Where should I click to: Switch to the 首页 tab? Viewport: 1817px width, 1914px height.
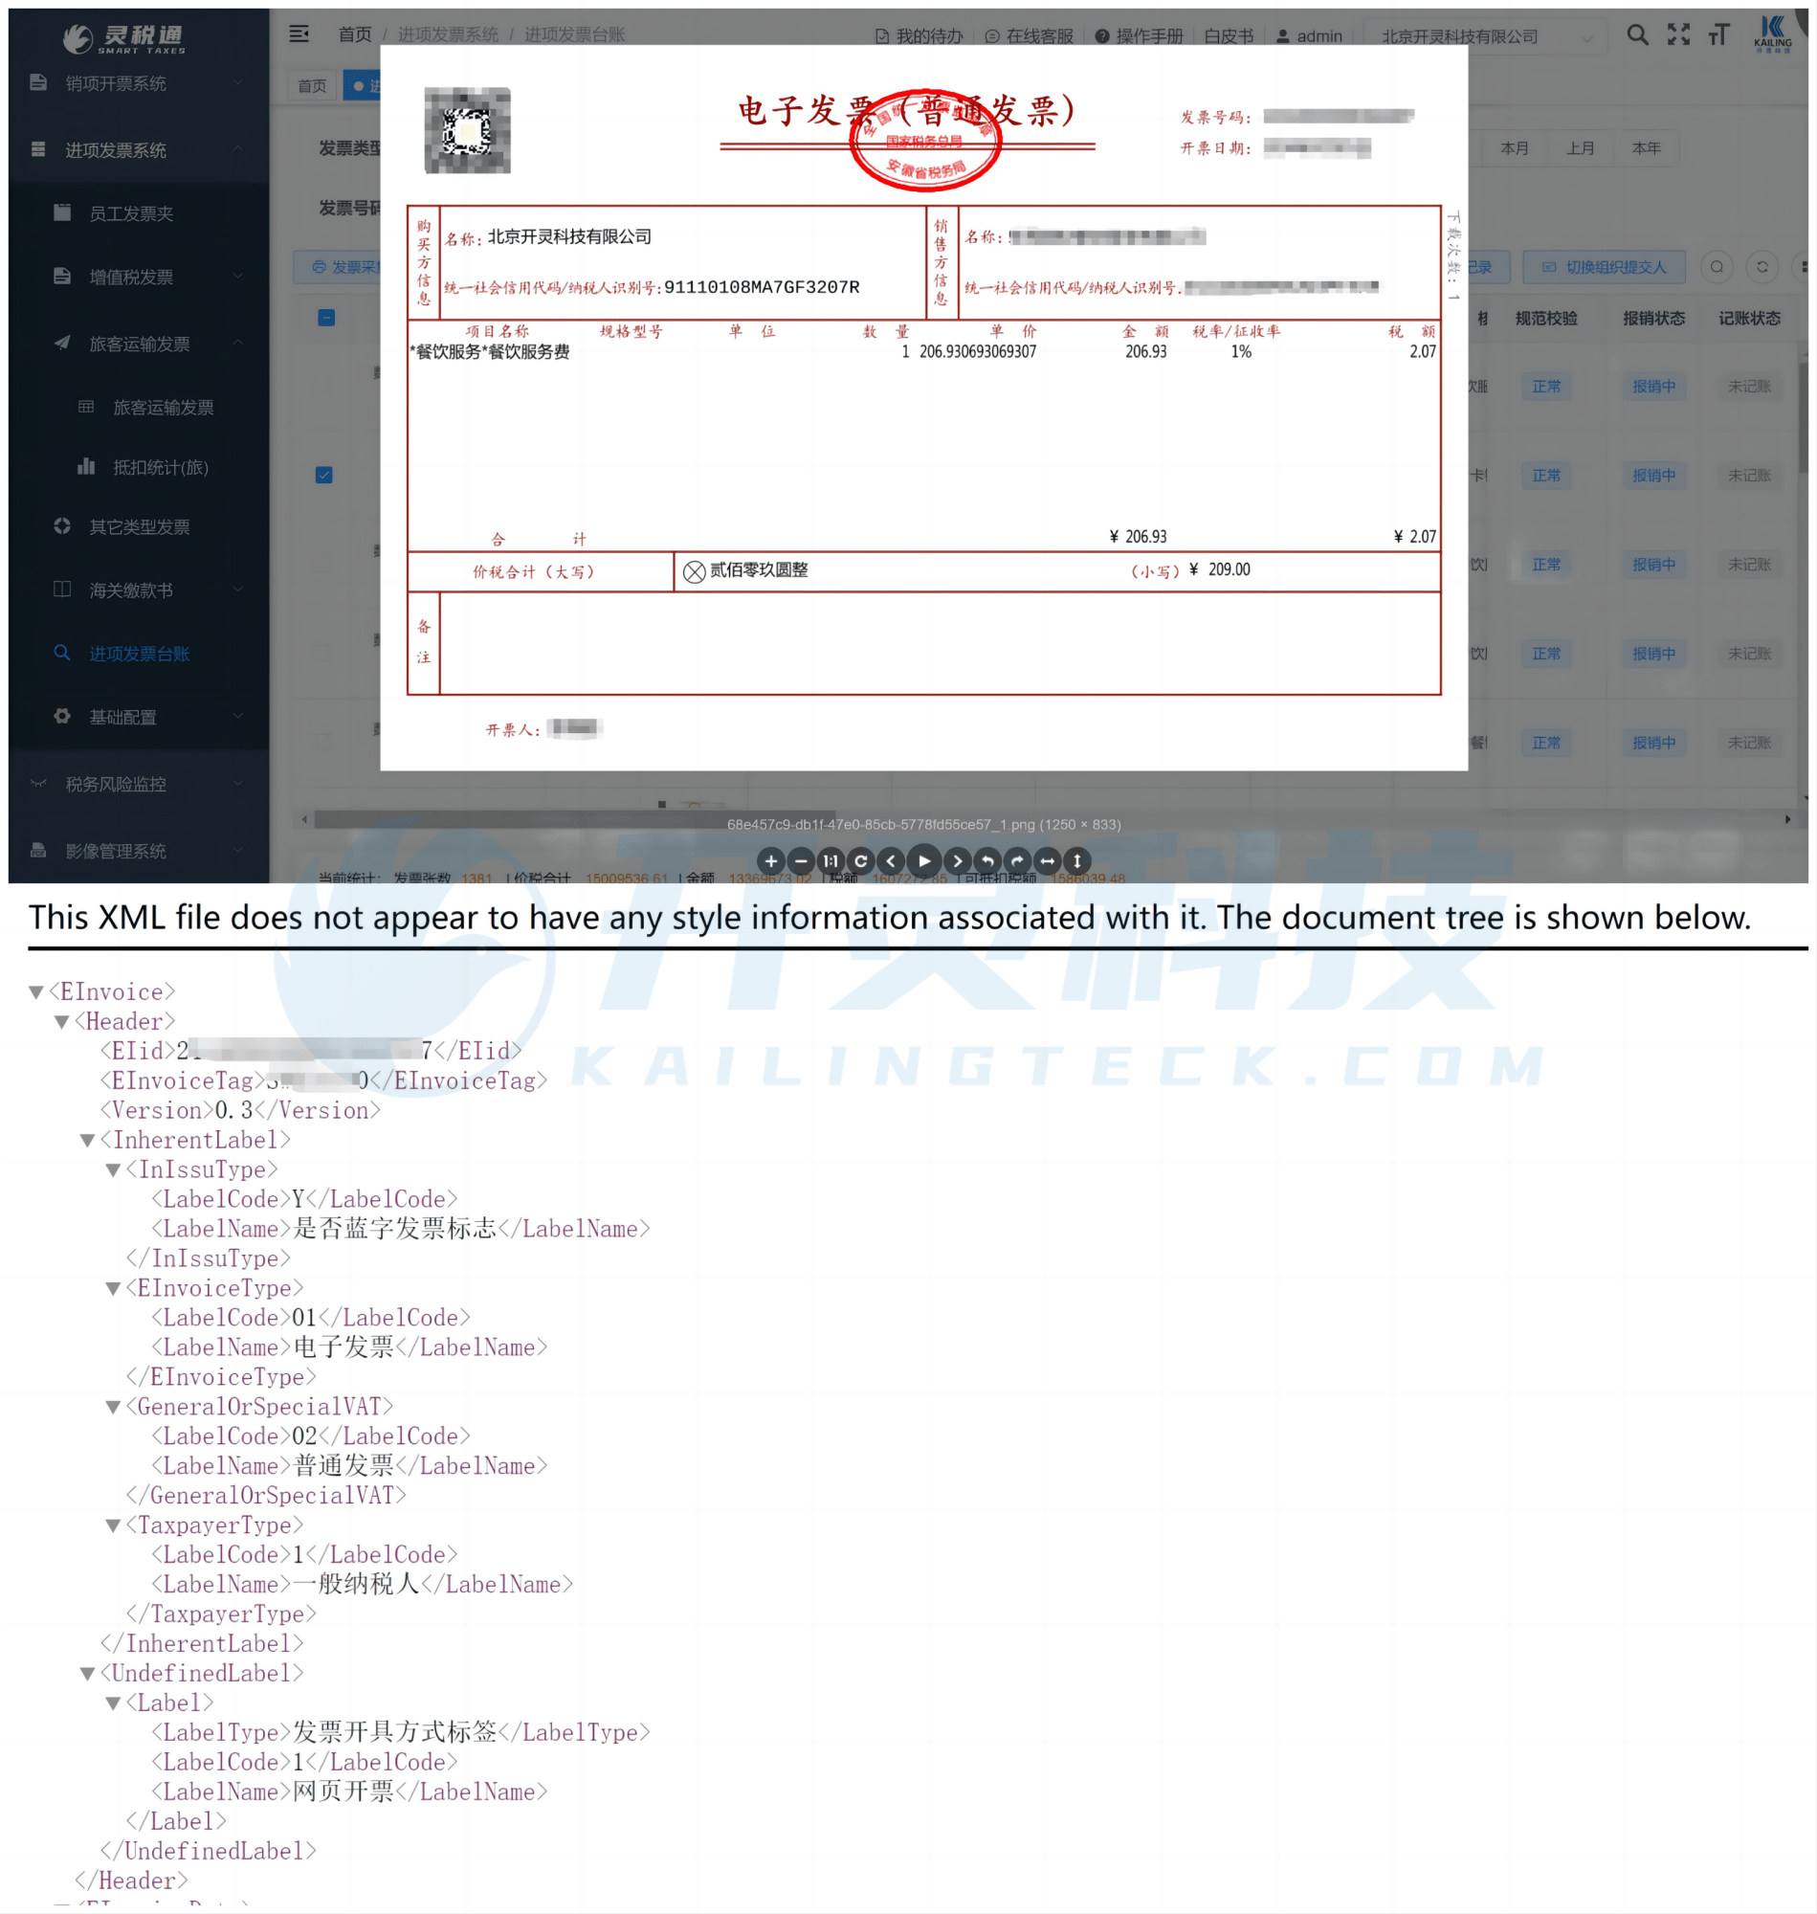coord(312,85)
